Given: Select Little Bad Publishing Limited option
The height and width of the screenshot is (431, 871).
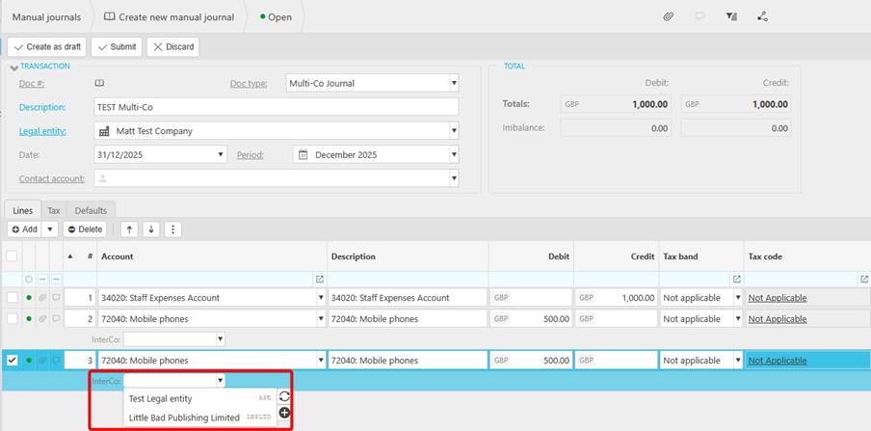Looking at the screenshot, I should point(199,418).
